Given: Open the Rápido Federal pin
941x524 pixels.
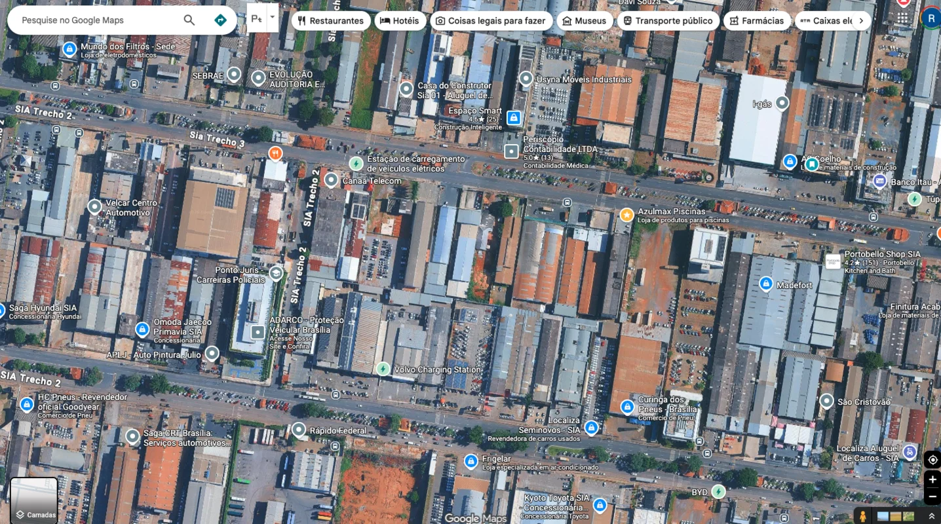Looking at the screenshot, I should coord(299,430).
